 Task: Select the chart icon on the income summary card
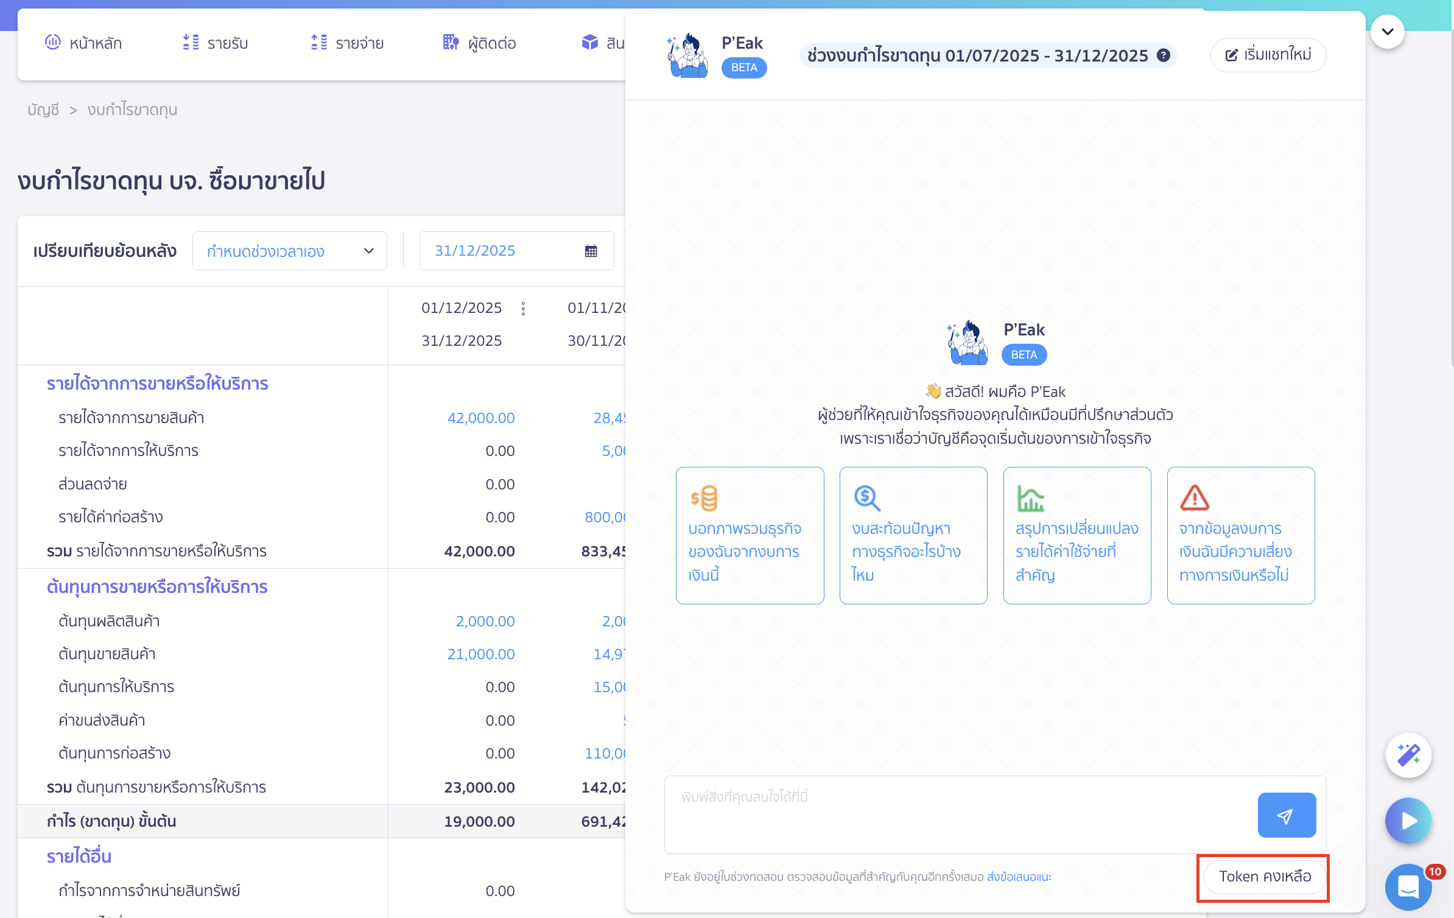pyautogui.click(x=1030, y=498)
